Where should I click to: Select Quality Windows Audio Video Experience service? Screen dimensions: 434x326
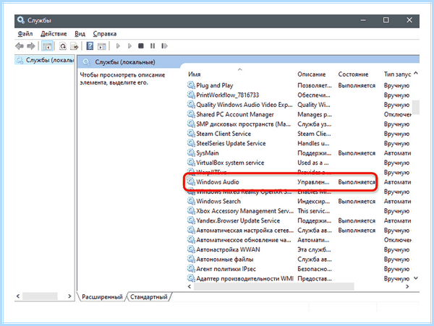(299, 105)
